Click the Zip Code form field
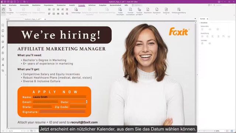Viewport: 236px width, 133px height. 78,107
